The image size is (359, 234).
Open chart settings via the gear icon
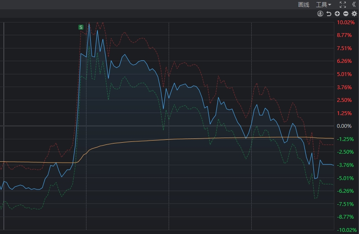[354, 14]
